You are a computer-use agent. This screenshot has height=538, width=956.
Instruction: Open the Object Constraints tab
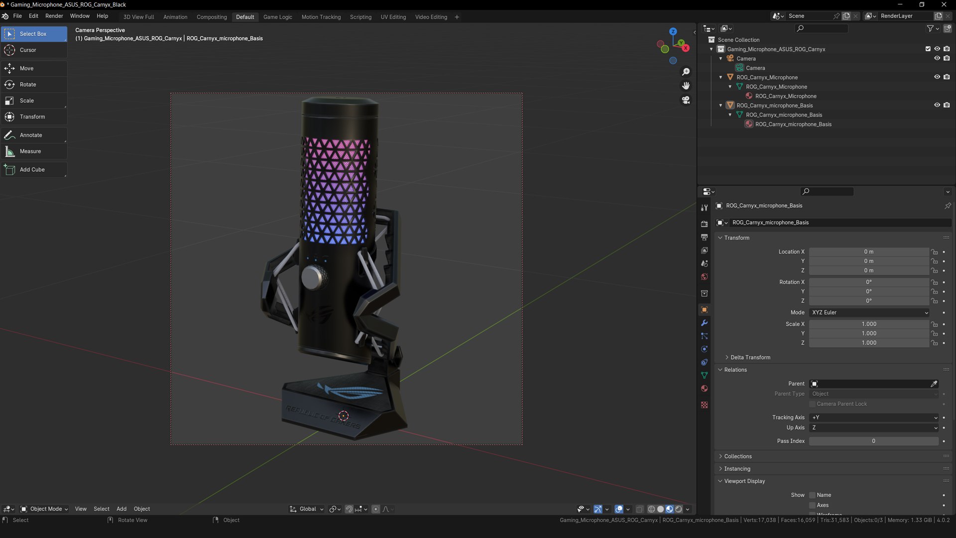[704, 362]
